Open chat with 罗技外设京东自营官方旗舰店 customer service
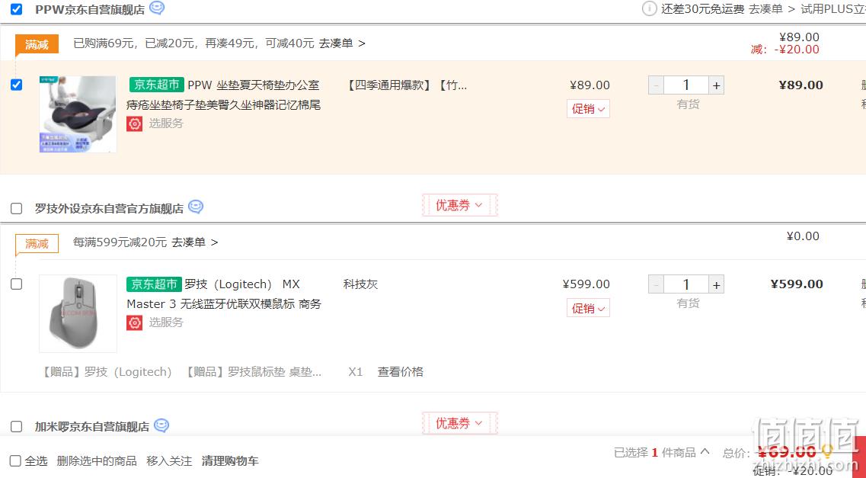Screen dimensions: 866x478 point(196,207)
